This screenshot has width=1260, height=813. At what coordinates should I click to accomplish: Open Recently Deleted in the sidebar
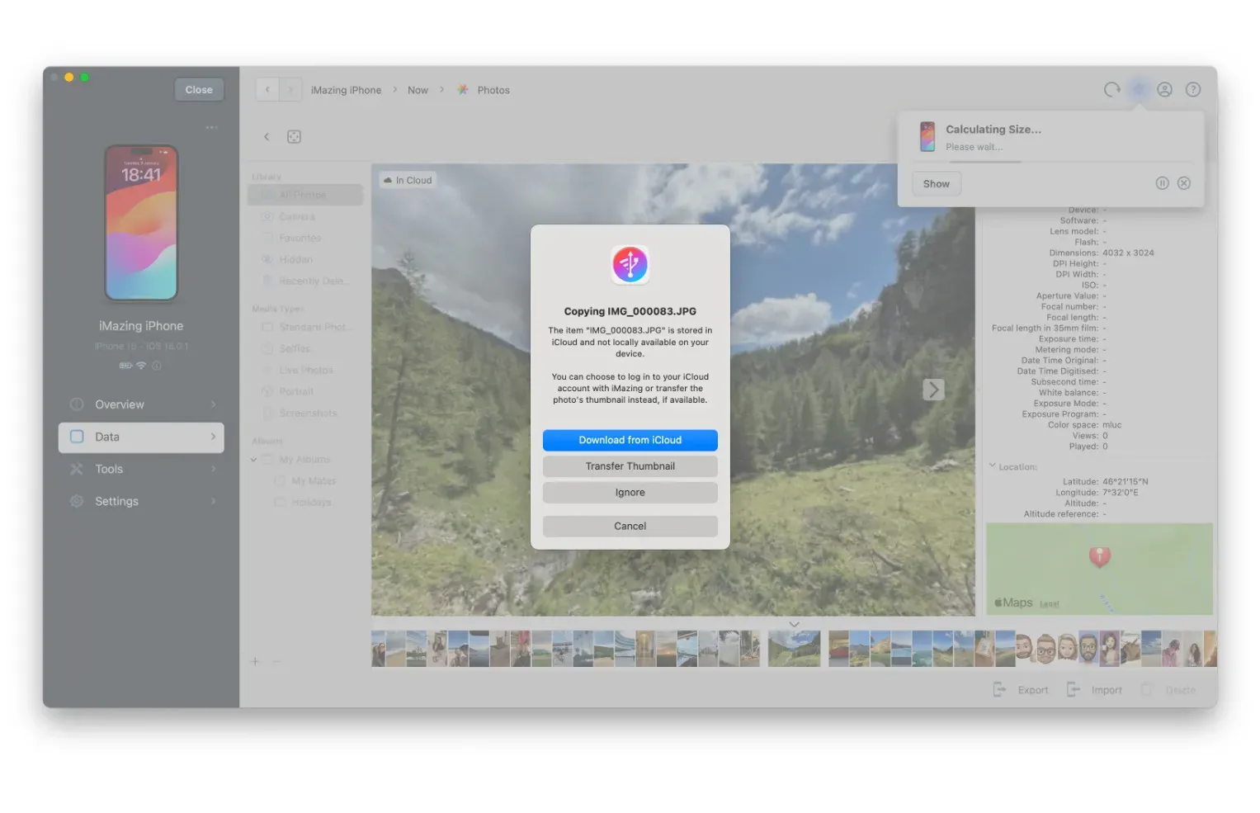coord(312,280)
